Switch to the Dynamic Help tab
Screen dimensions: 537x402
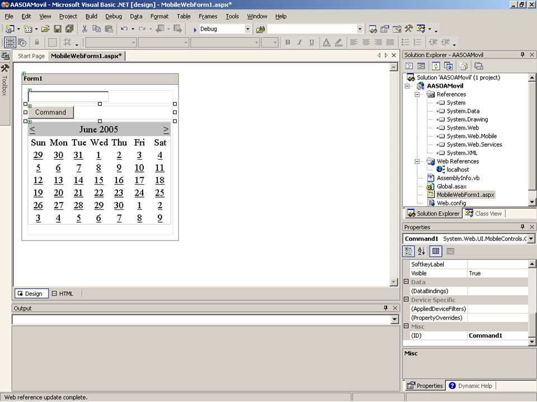click(x=471, y=386)
